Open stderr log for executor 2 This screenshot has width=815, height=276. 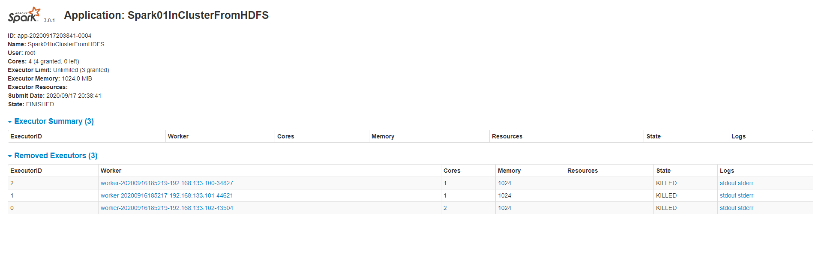click(746, 183)
